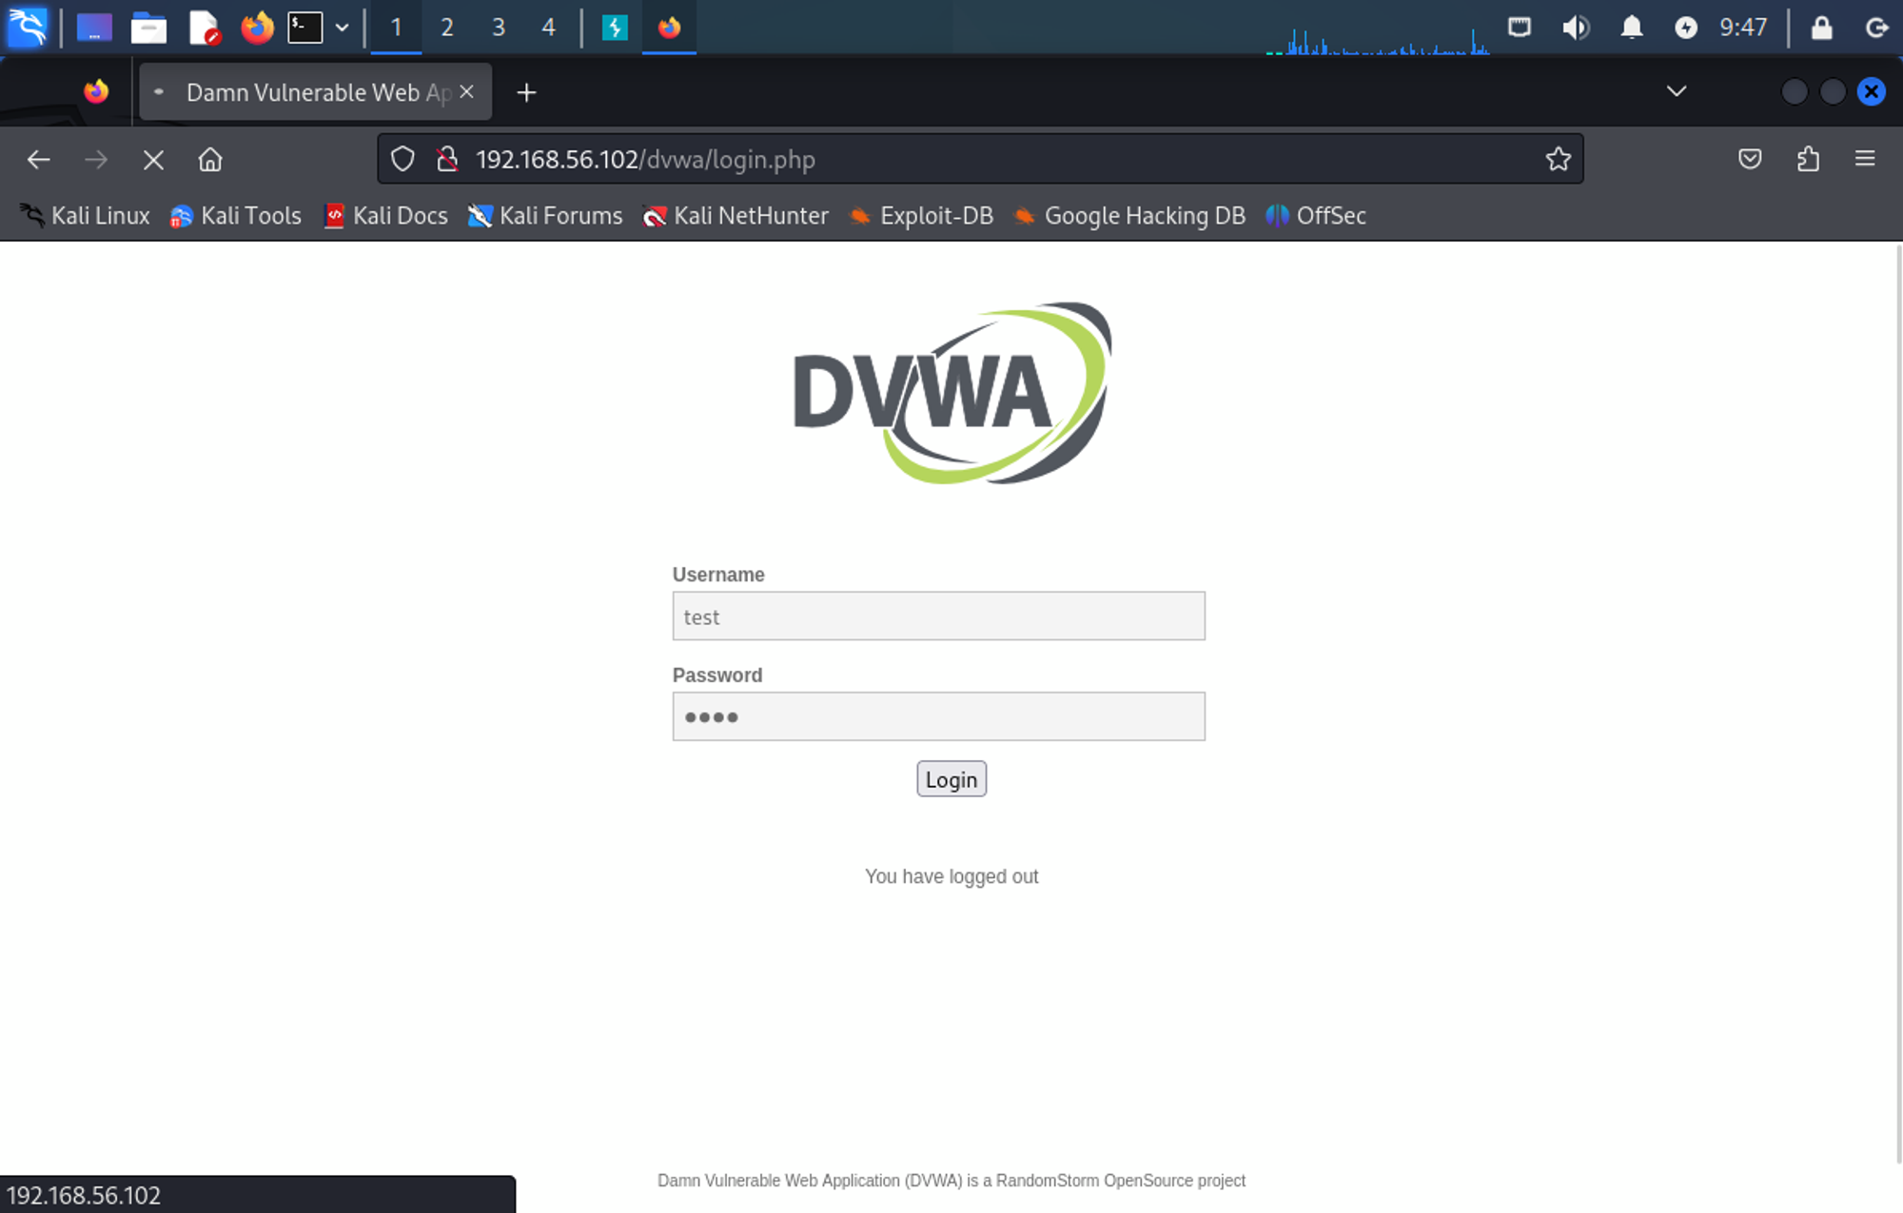
Task: Switch to workspace 3
Action: tap(498, 28)
